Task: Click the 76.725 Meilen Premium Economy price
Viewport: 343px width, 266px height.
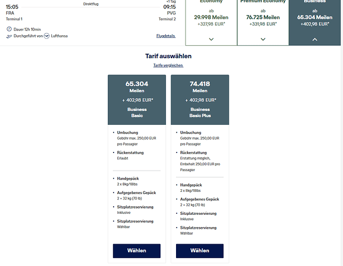Action: point(263,17)
